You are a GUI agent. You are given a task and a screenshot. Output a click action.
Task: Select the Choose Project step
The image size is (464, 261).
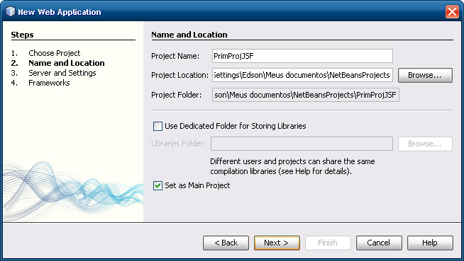[x=55, y=53]
